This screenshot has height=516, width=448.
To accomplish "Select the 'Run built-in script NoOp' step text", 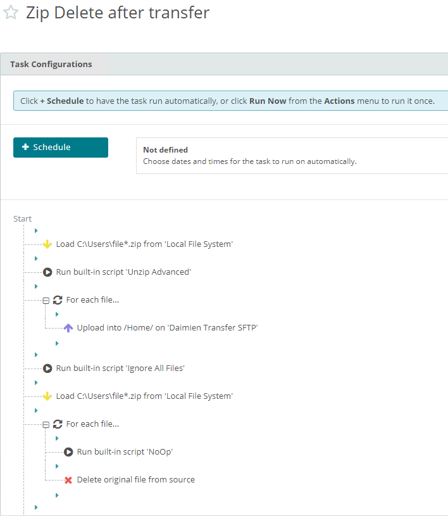I will 125,452.
